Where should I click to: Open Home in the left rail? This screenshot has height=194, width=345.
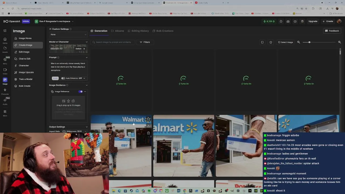point(5,41)
